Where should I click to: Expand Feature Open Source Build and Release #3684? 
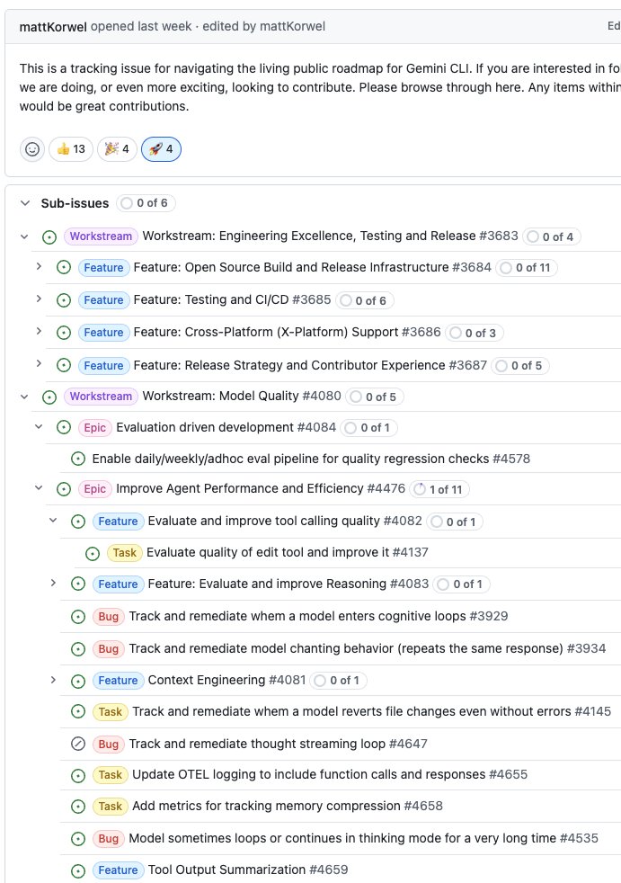coord(39,266)
